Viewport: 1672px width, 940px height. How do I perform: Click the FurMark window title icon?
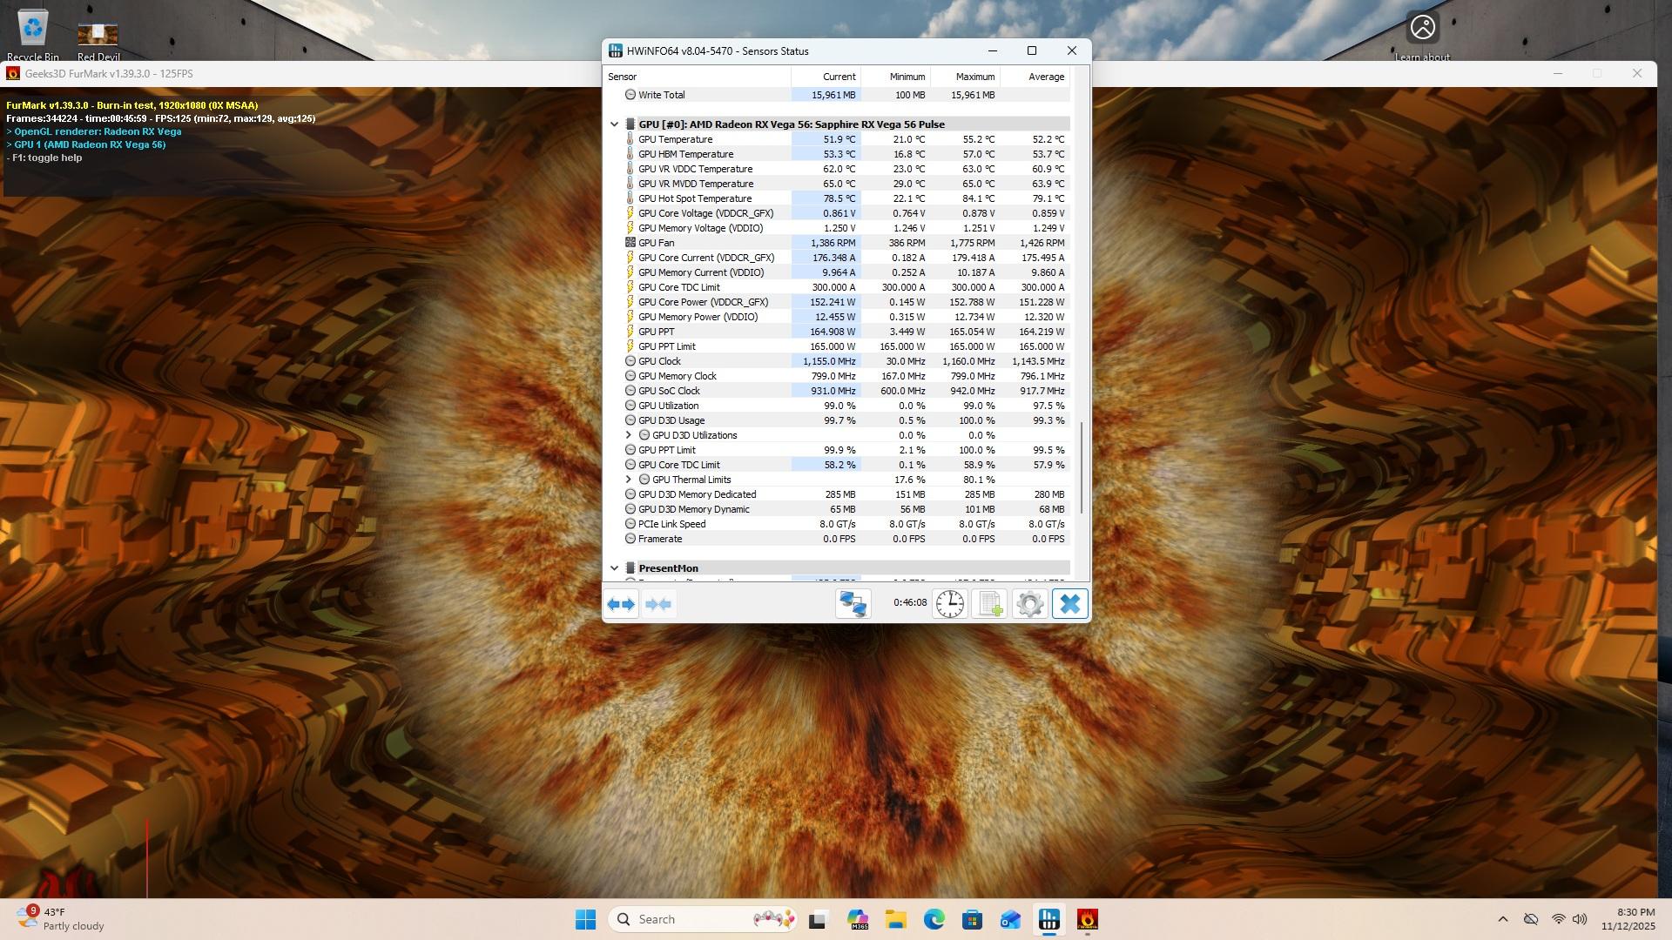(x=13, y=74)
